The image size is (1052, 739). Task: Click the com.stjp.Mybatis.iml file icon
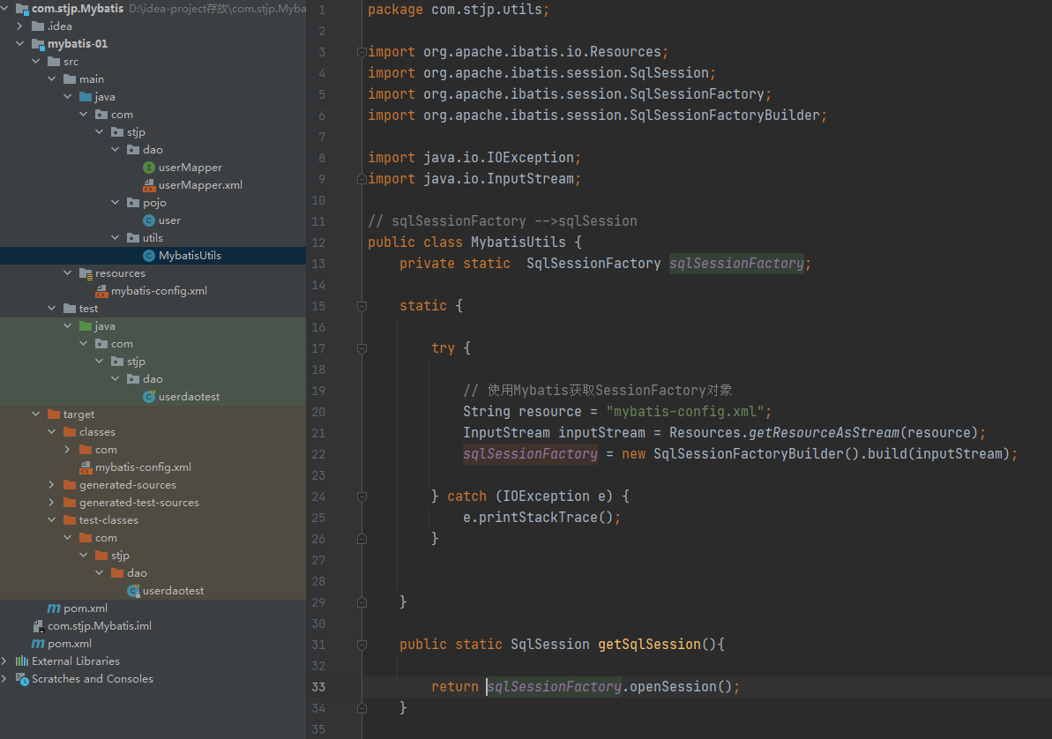(x=38, y=625)
